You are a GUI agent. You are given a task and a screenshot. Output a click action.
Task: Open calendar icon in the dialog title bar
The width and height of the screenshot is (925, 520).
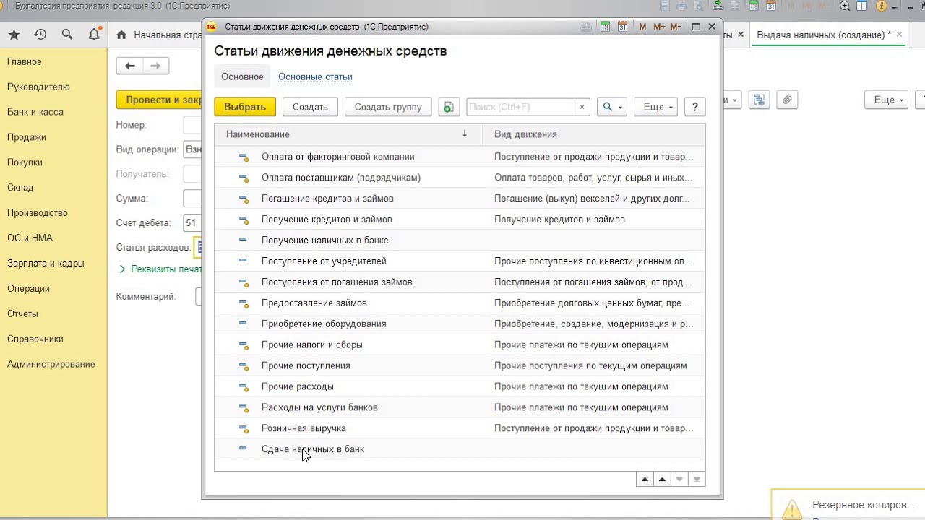click(622, 27)
